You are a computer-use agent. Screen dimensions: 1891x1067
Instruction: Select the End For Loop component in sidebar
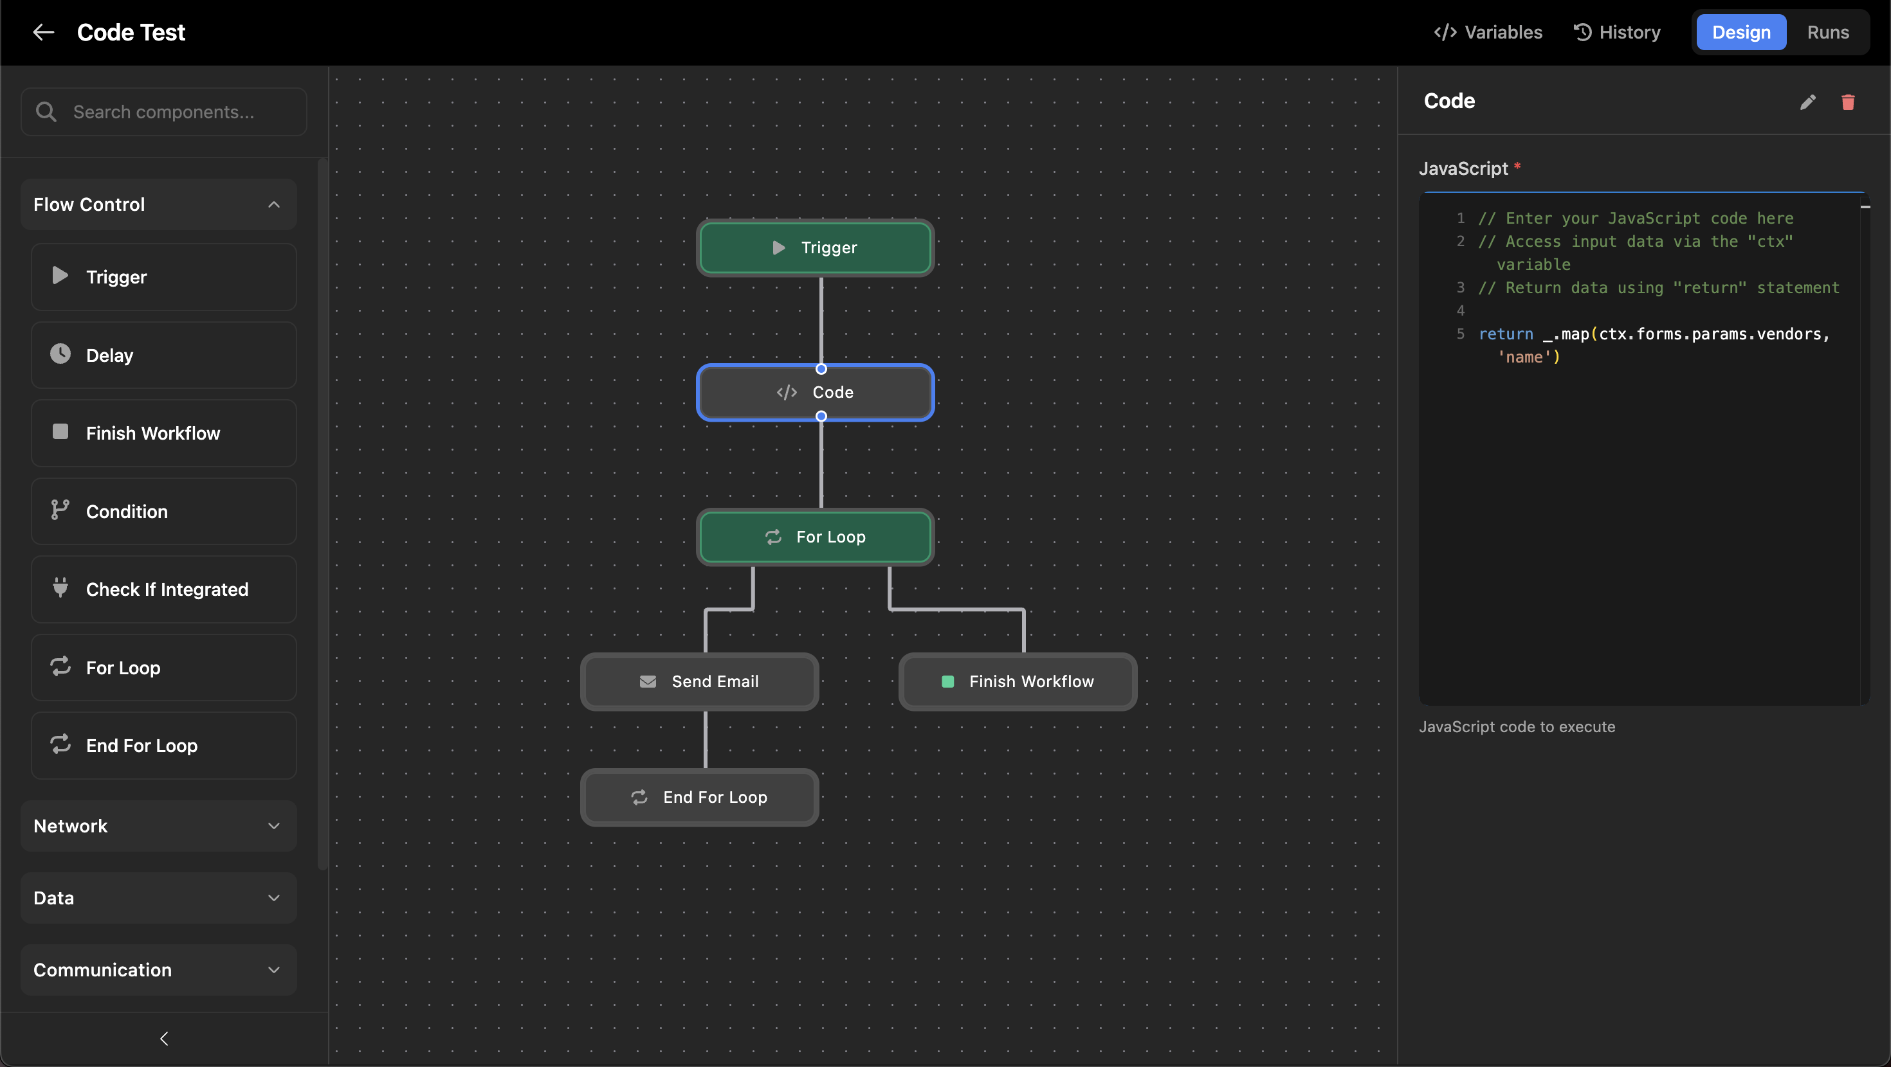click(x=164, y=746)
